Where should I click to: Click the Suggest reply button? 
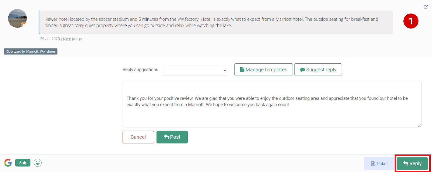pyautogui.click(x=318, y=70)
